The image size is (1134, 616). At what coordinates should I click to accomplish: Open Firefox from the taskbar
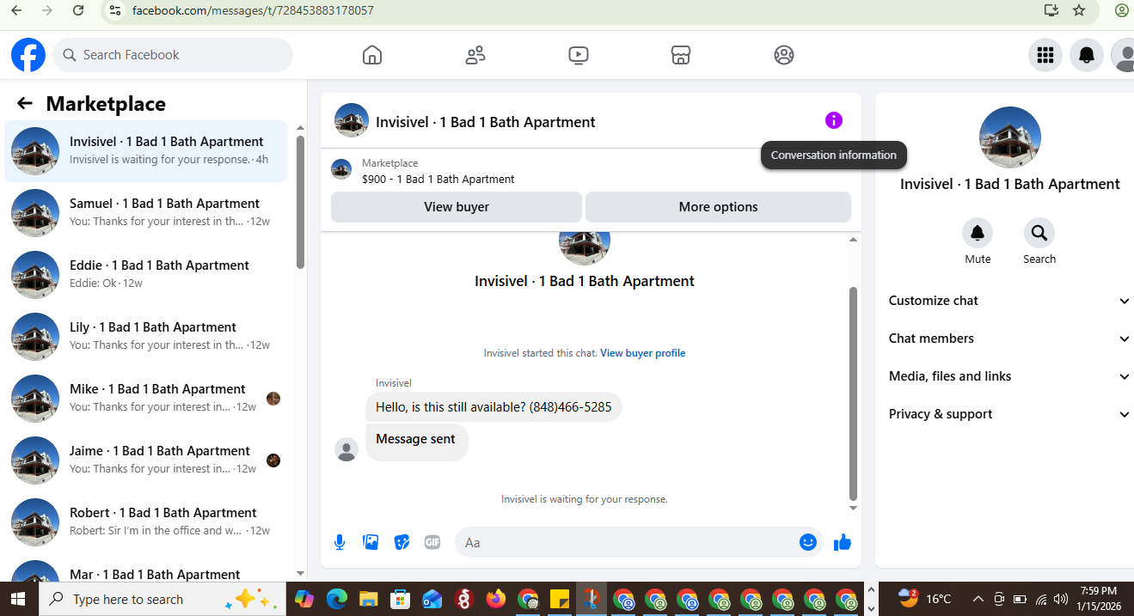(495, 599)
